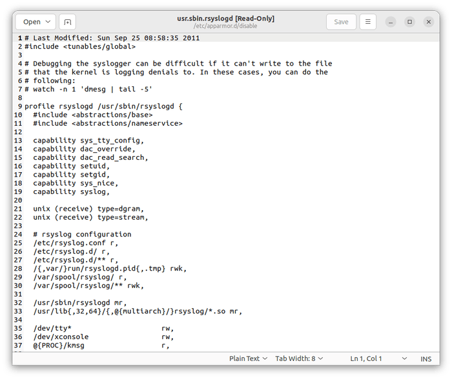
Task: Click the rsyslog/*.so mr line
Action: click(x=138, y=311)
